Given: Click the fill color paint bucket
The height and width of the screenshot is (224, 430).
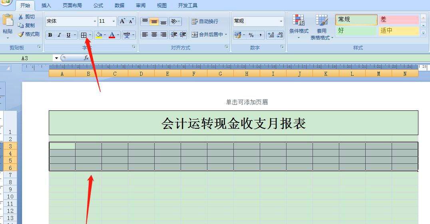Looking at the screenshot, I should coord(99,35).
